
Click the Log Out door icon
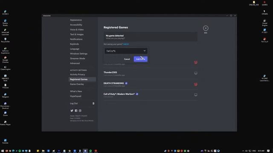pyautogui.click(x=93, y=103)
